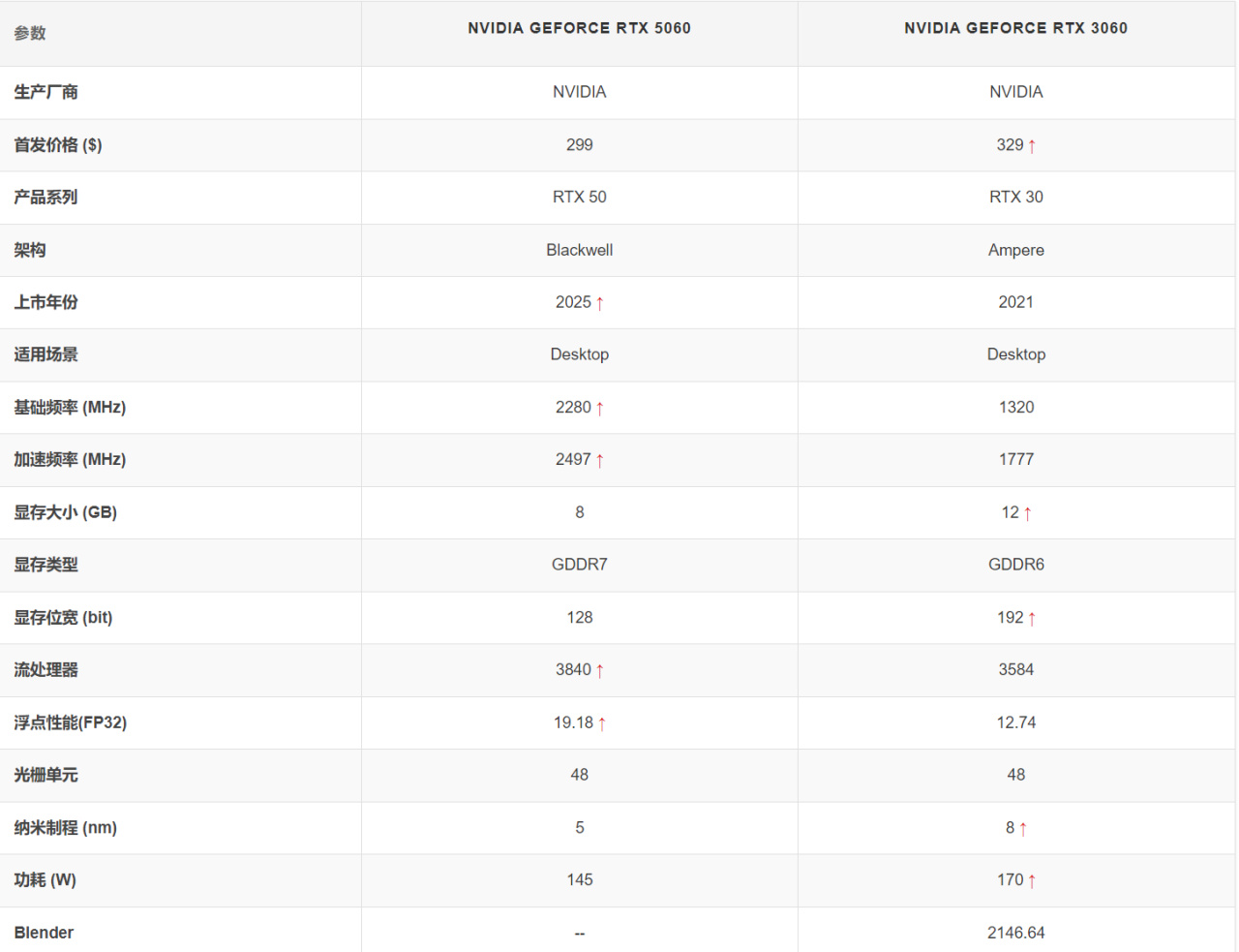The image size is (1239, 952).
Task: Click the up arrow beside 2280 MHz
Action: point(600,409)
